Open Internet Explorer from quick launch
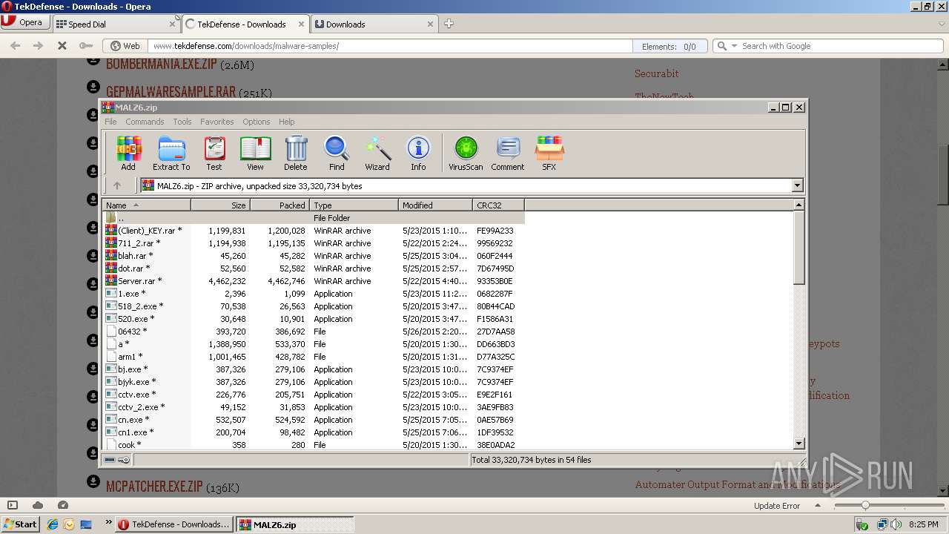This screenshot has width=949, height=534. pos(53,524)
